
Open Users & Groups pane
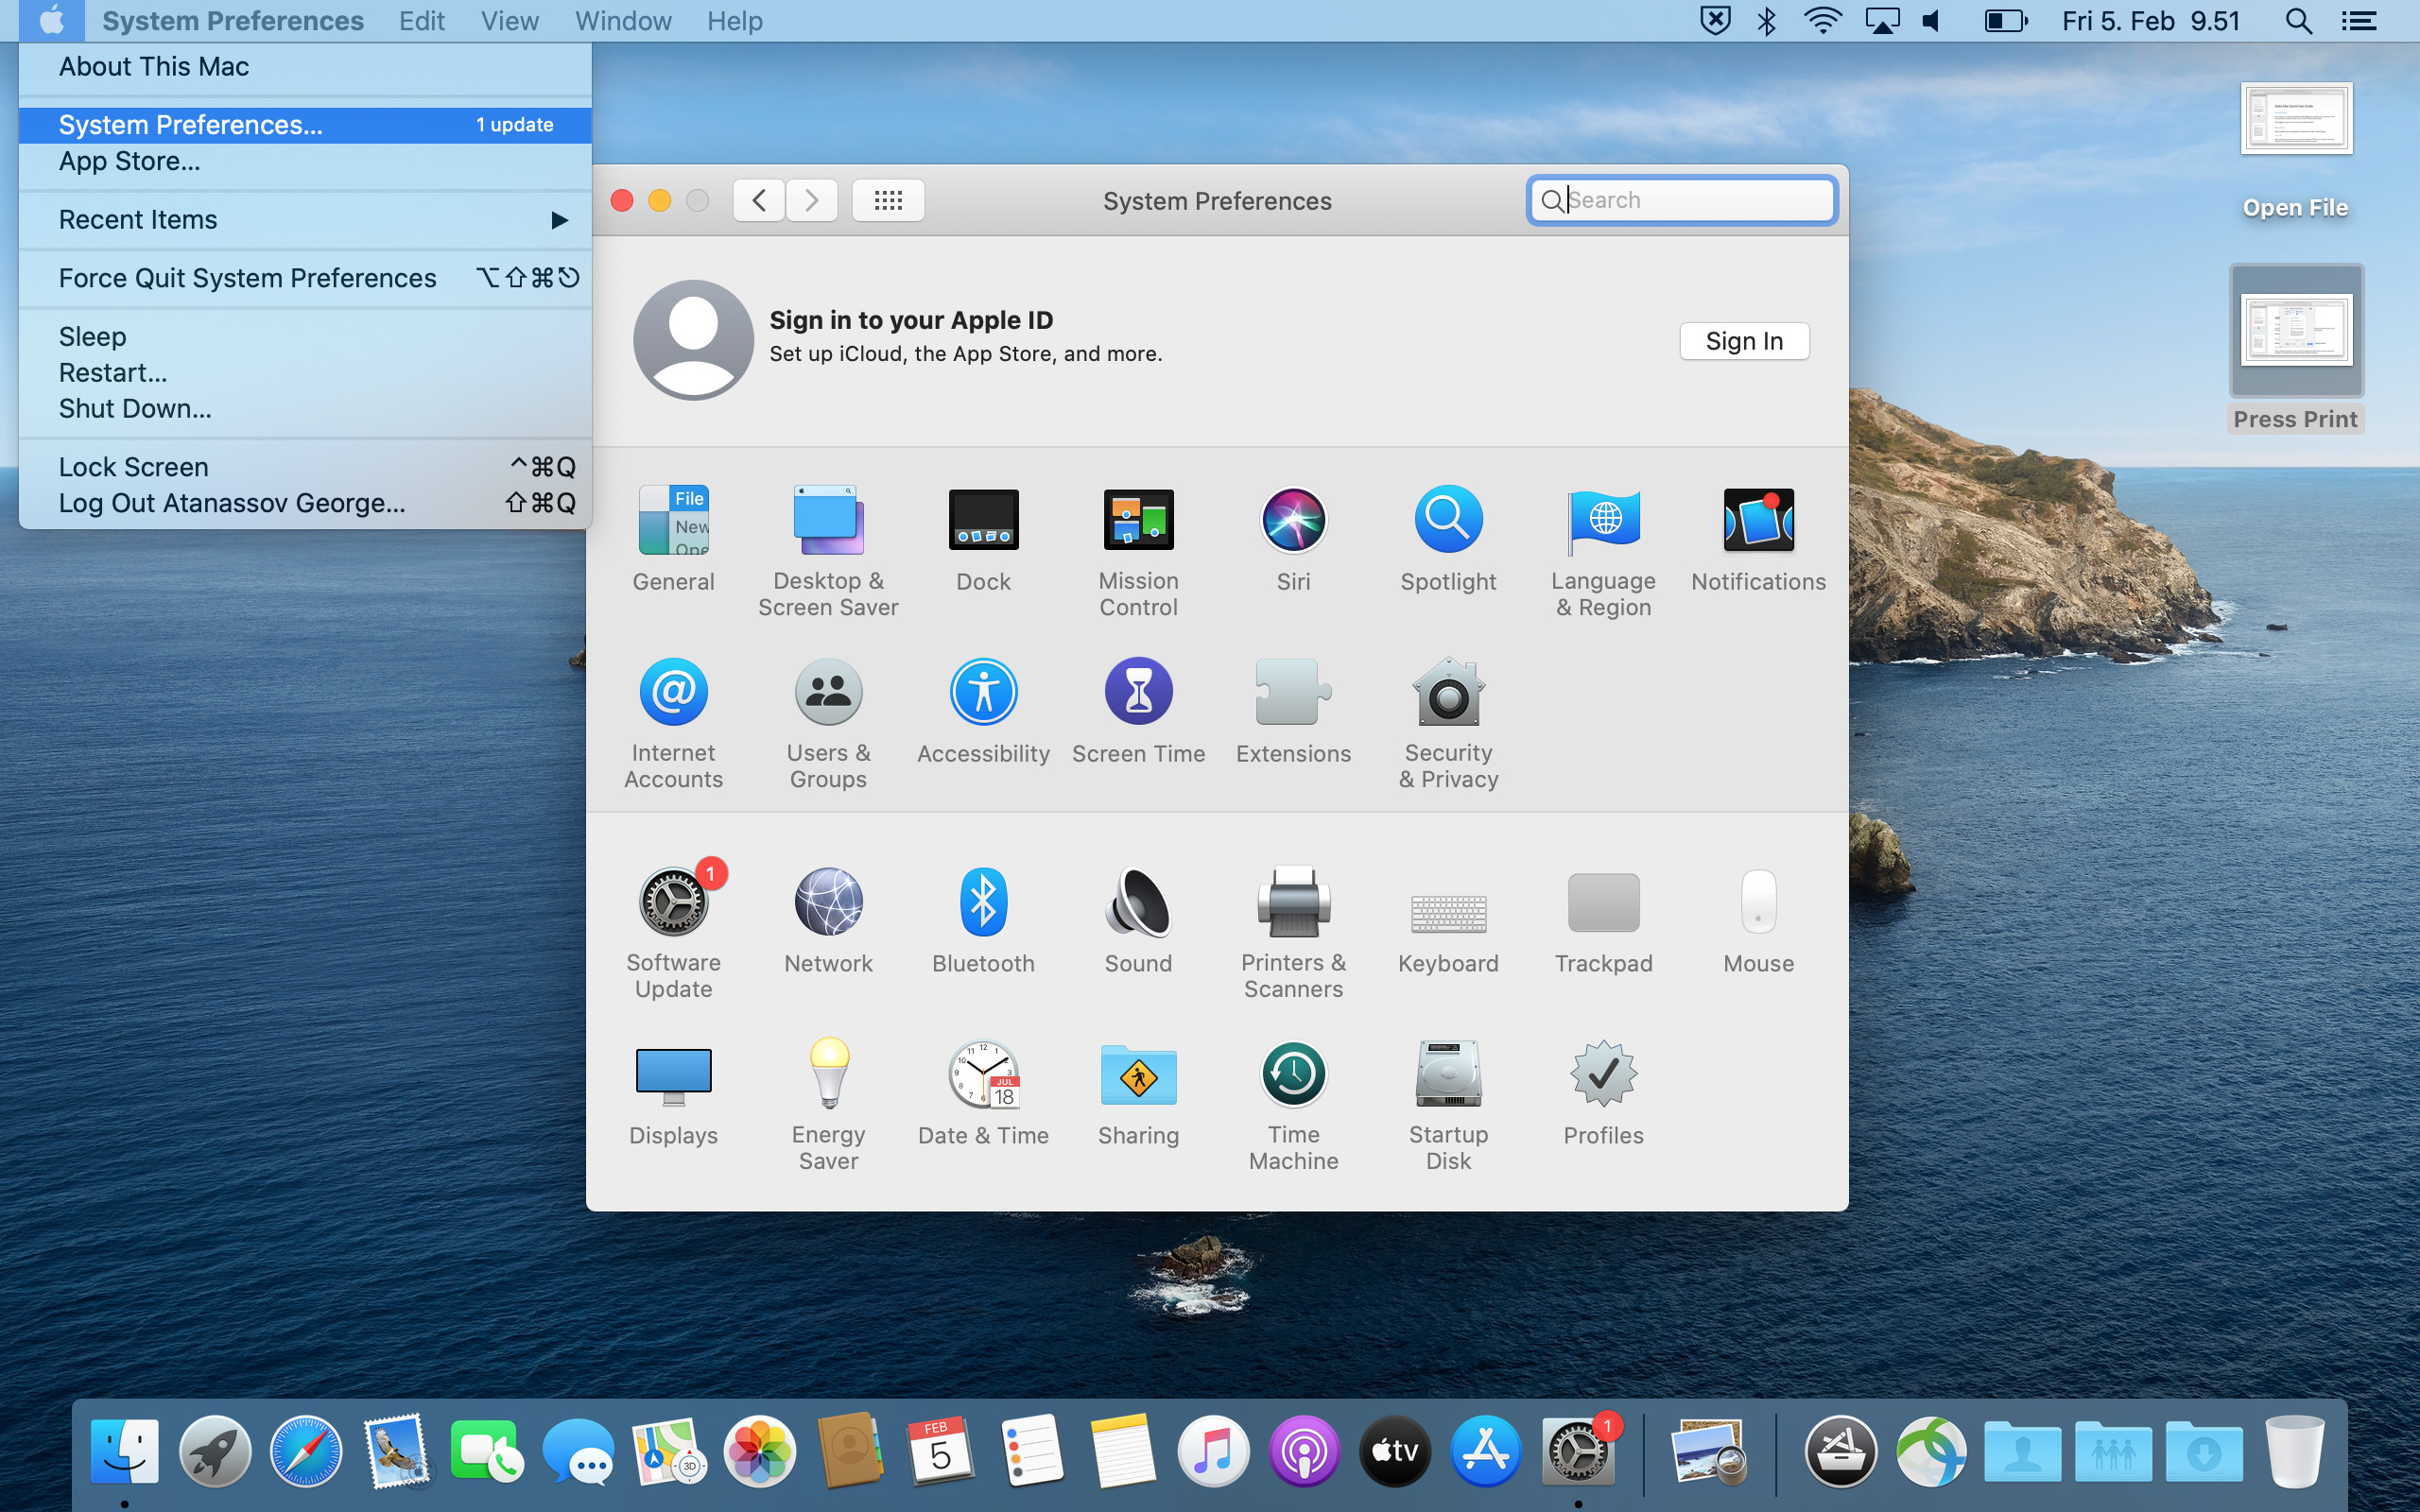tap(828, 723)
